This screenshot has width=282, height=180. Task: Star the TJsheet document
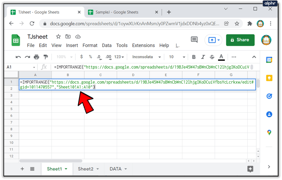58,37
